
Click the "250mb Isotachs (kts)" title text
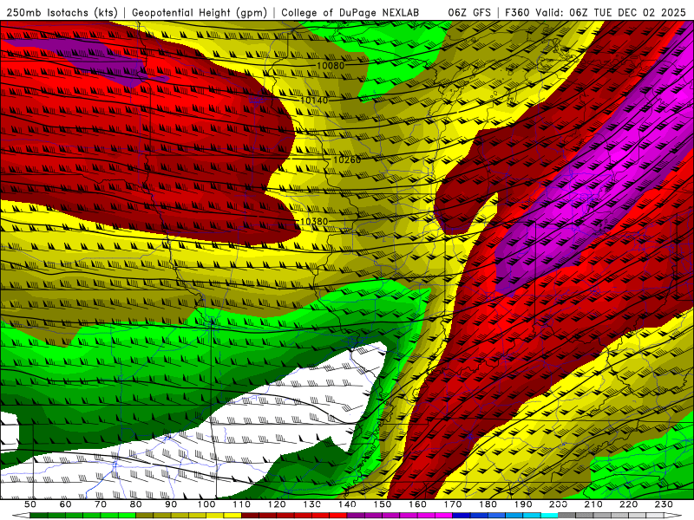(x=62, y=13)
